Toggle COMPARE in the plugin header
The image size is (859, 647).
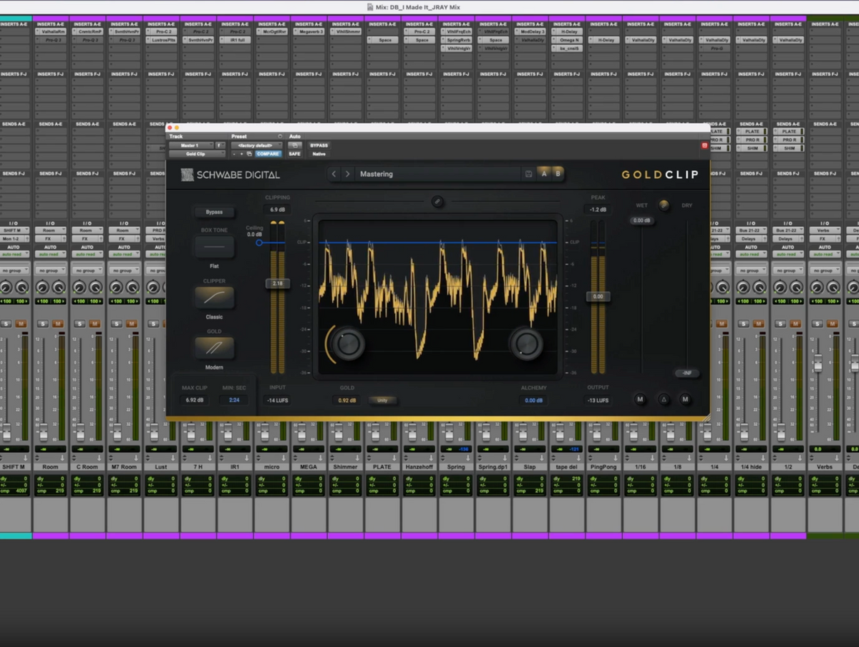pyautogui.click(x=268, y=154)
